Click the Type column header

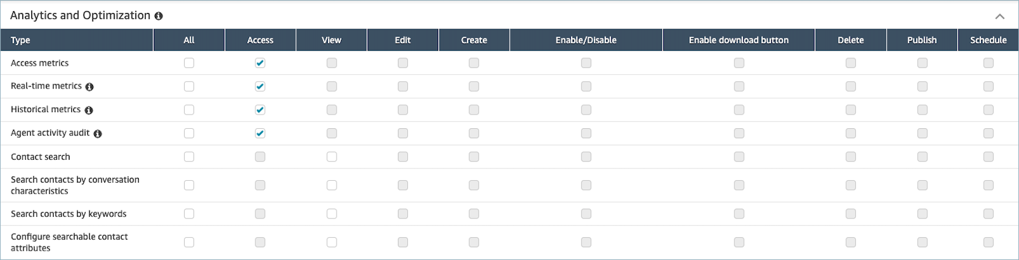click(x=20, y=40)
